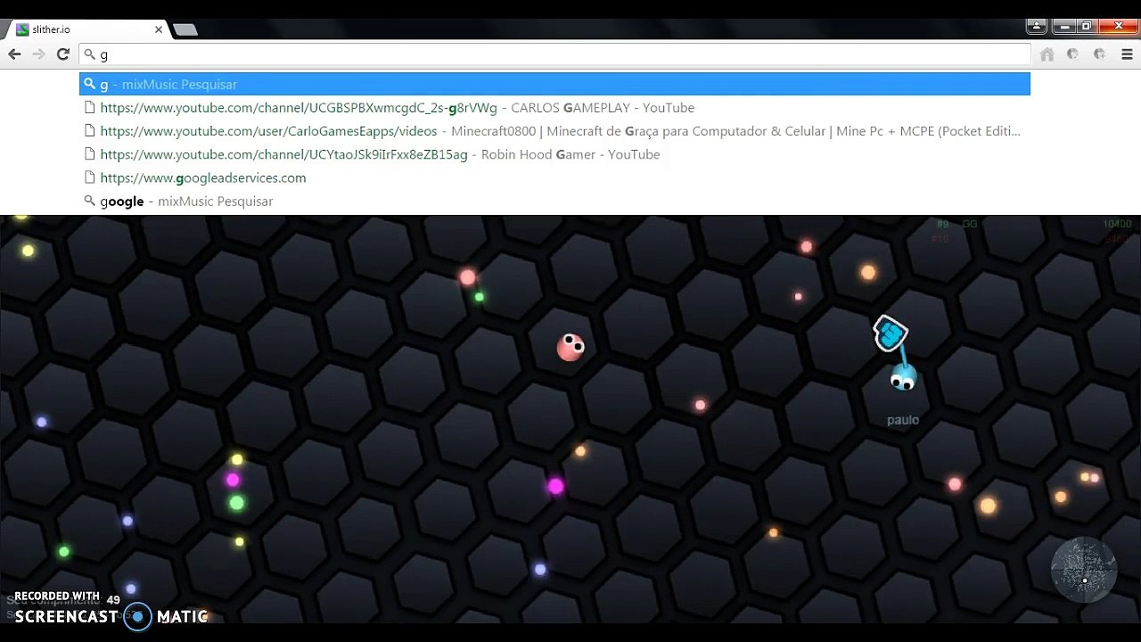The width and height of the screenshot is (1141, 642).
Task: Open the CARLOS GAMEPLAY YouTube channel suggestion
Action: tap(554, 108)
